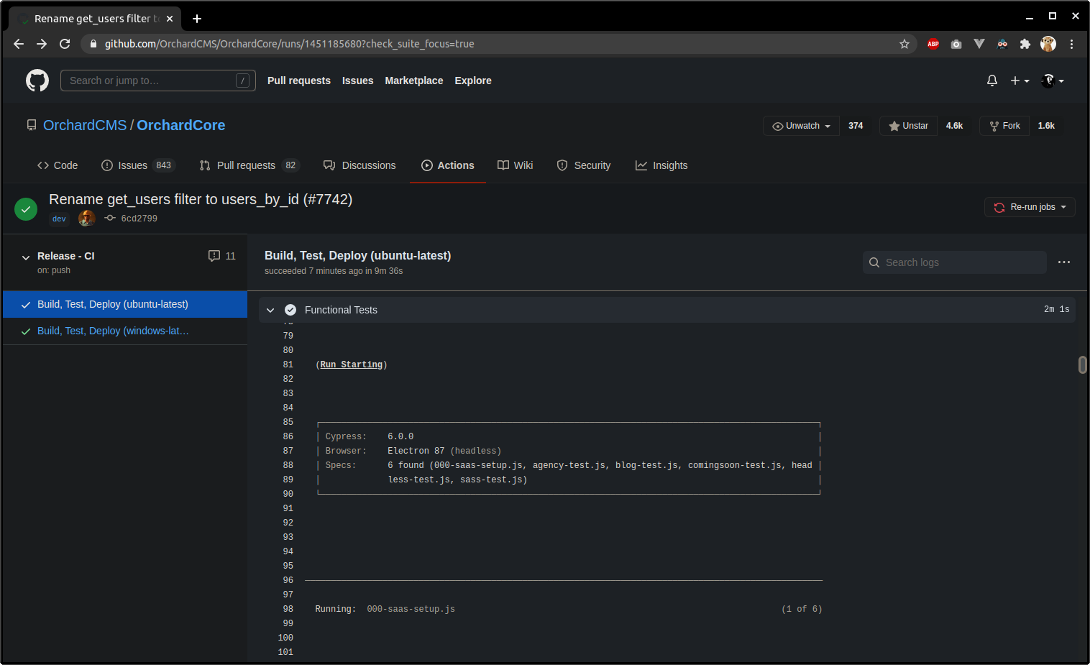
Task: Open the dev branch label
Action: pyautogui.click(x=59, y=219)
